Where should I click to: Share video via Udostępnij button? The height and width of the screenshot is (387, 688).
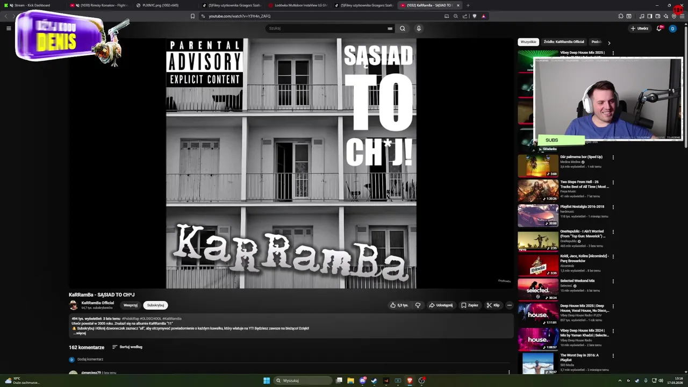[441, 305]
